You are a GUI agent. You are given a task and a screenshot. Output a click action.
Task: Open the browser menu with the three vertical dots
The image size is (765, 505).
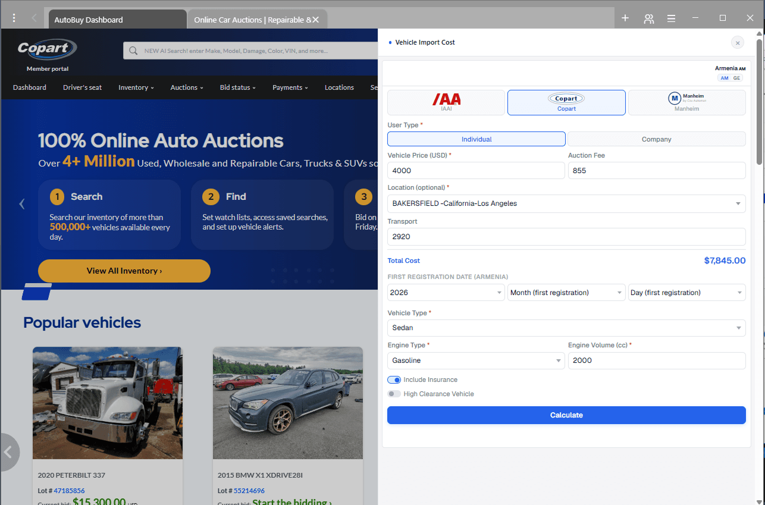pyautogui.click(x=14, y=18)
